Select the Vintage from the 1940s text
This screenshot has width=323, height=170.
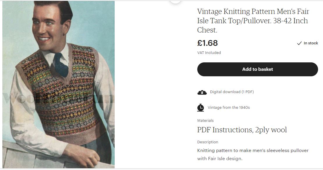229,108
